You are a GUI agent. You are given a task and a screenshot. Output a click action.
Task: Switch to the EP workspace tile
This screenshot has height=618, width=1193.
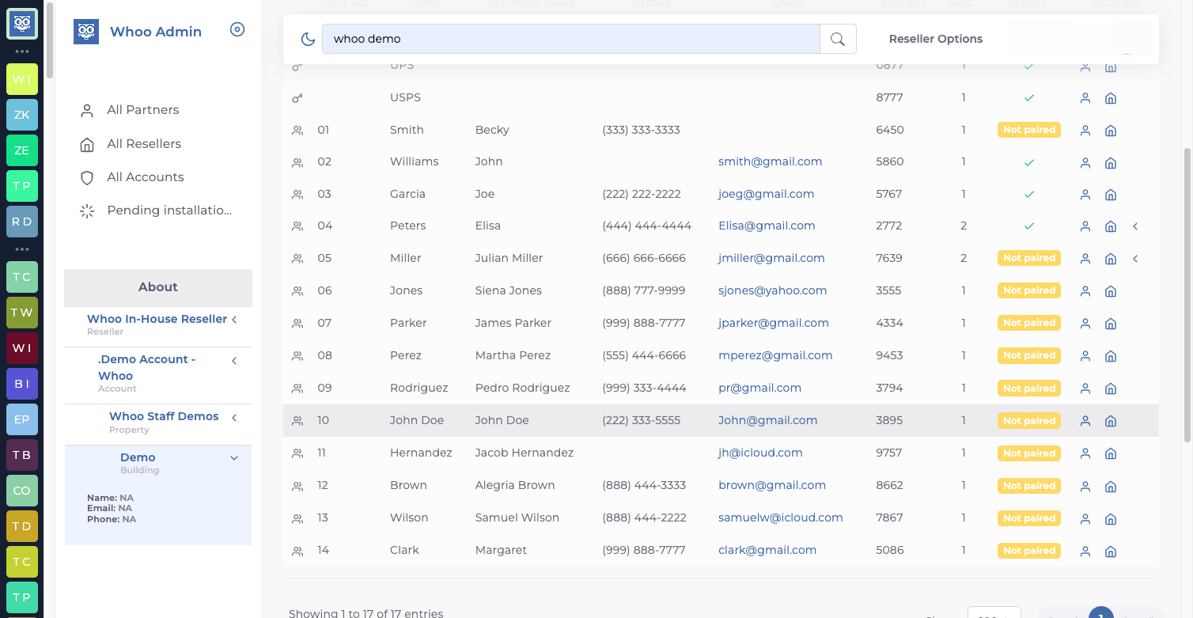tap(22, 419)
